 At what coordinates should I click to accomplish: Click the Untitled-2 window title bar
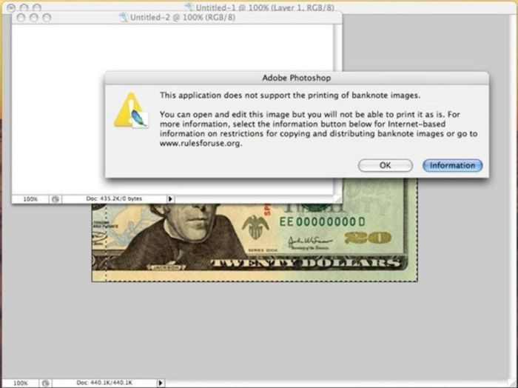[177, 18]
